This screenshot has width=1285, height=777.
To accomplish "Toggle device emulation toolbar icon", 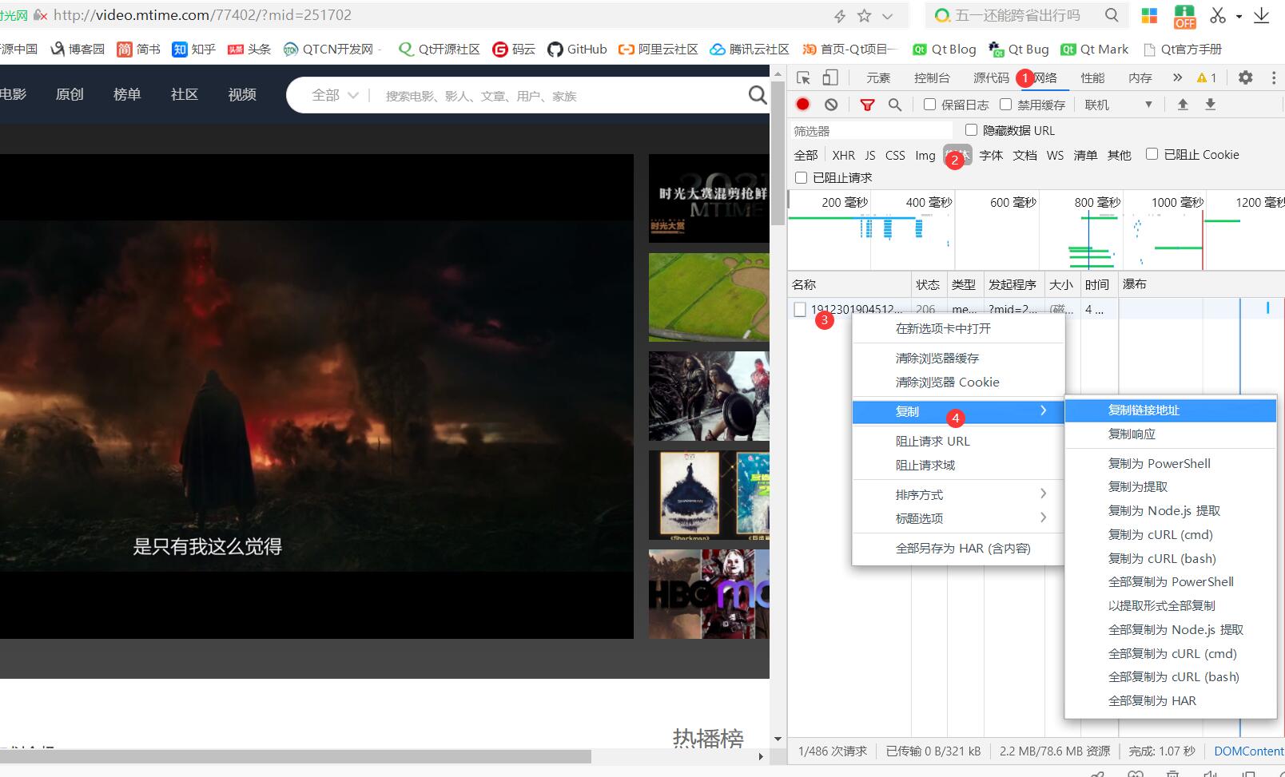I will click(x=830, y=77).
